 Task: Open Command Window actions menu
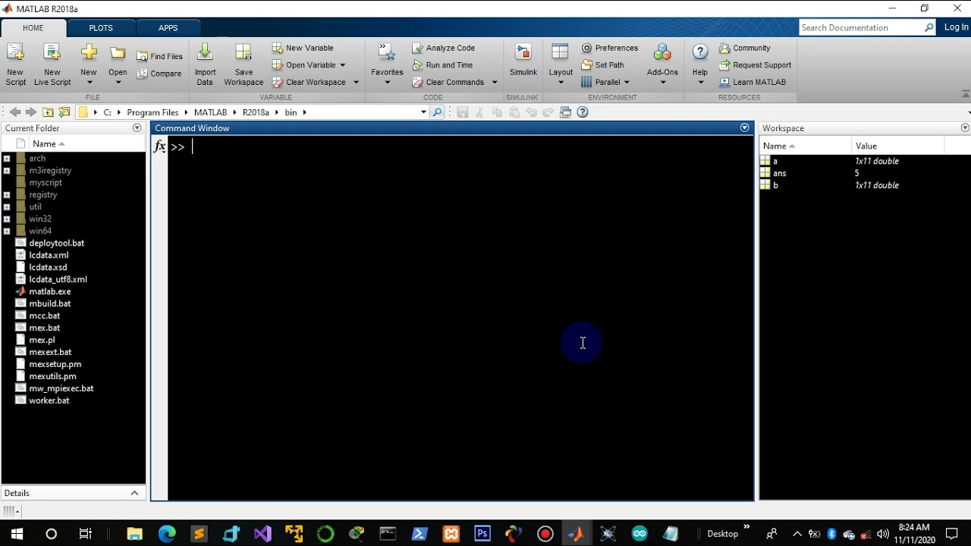coord(745,128)
